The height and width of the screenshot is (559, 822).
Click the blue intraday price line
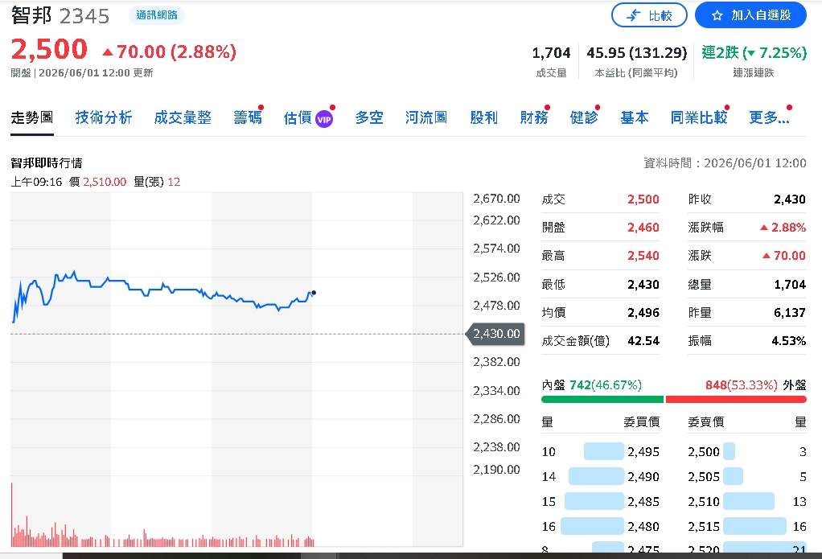point(162,289)
